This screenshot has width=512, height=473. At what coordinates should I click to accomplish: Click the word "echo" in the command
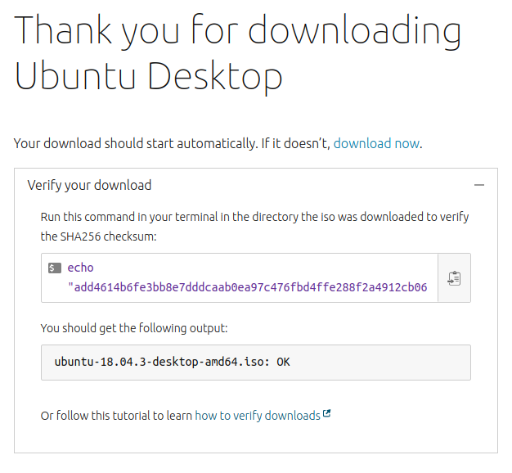pyautogui.click(x=81, y=268)
